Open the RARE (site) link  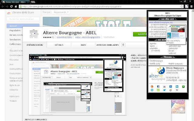[155, 64]
